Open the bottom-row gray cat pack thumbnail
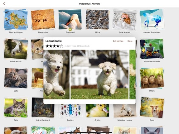The image size is (179, 134). point(152,130)
